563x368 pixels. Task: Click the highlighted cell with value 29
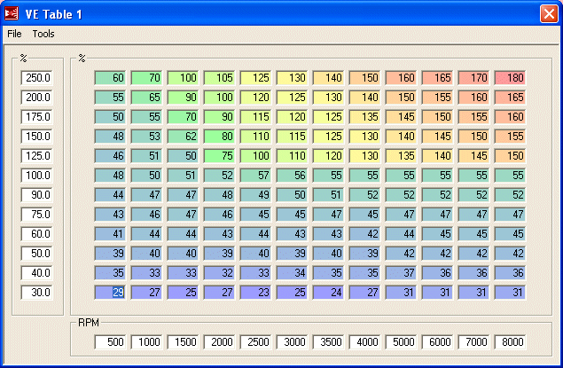113,293
